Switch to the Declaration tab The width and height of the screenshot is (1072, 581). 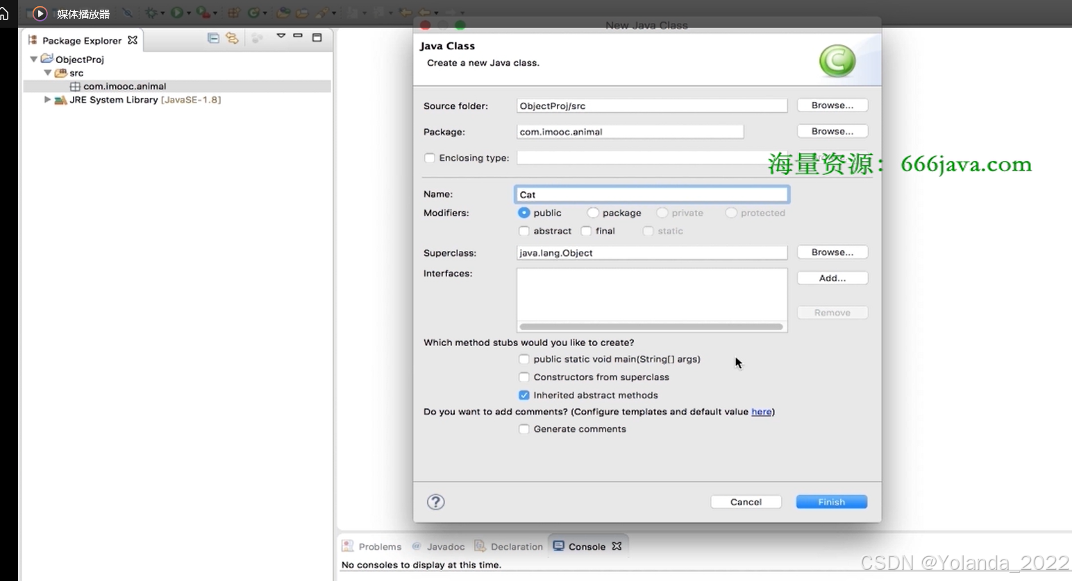pyautogui.click(x=509, y=546)
